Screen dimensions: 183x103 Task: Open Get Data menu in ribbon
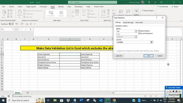point(4,14)
